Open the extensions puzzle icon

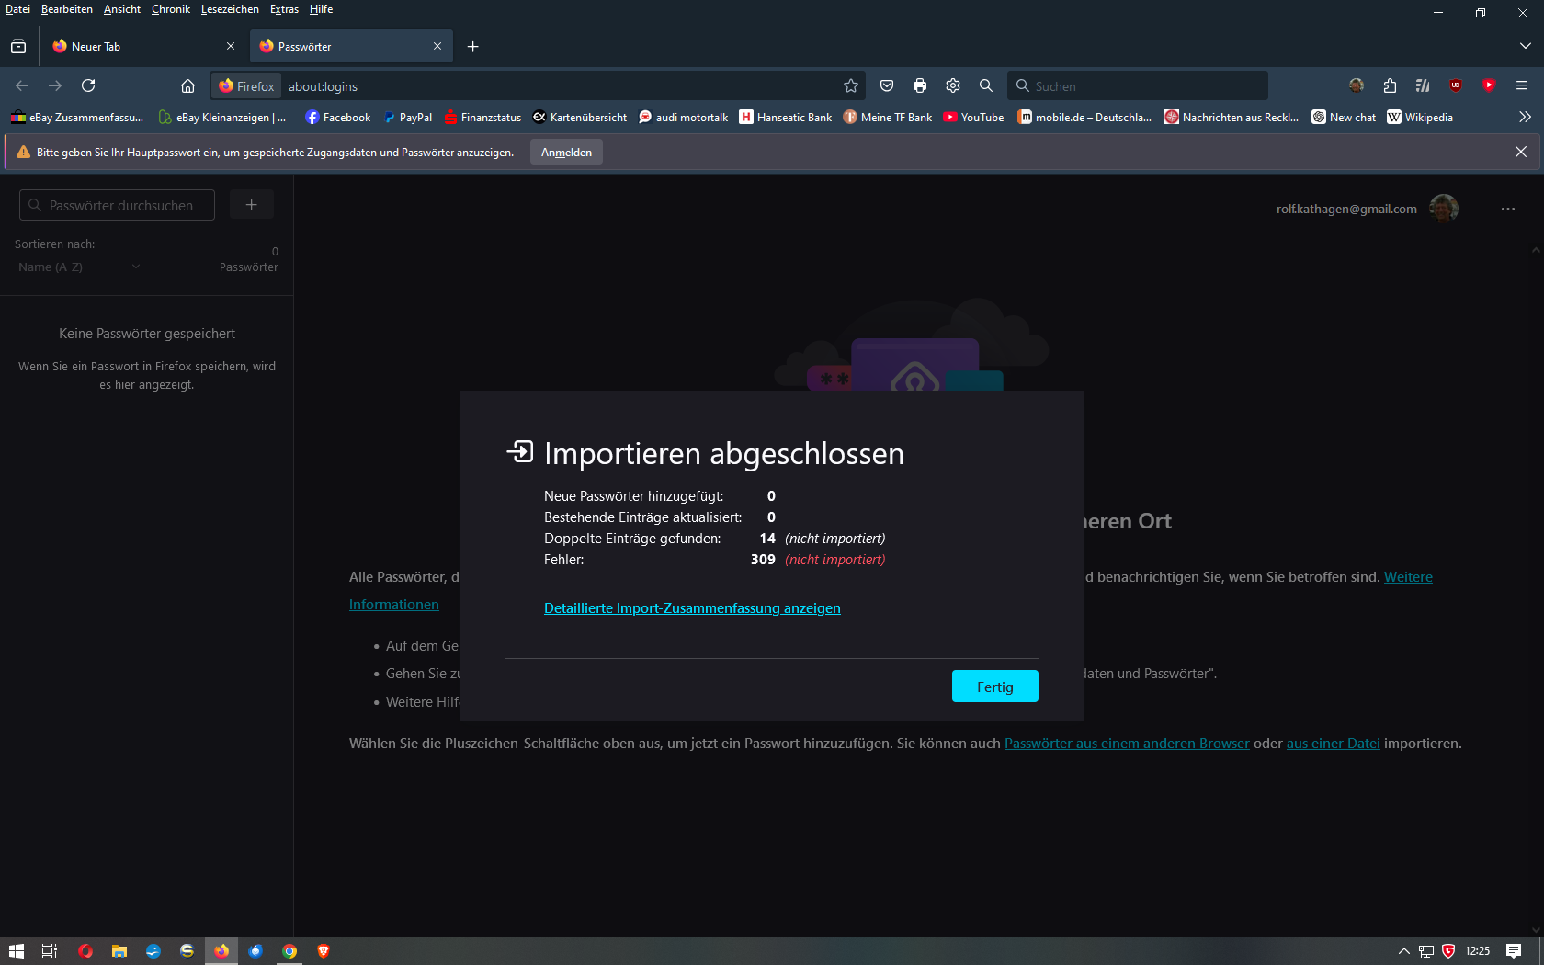pos(1390,85)
